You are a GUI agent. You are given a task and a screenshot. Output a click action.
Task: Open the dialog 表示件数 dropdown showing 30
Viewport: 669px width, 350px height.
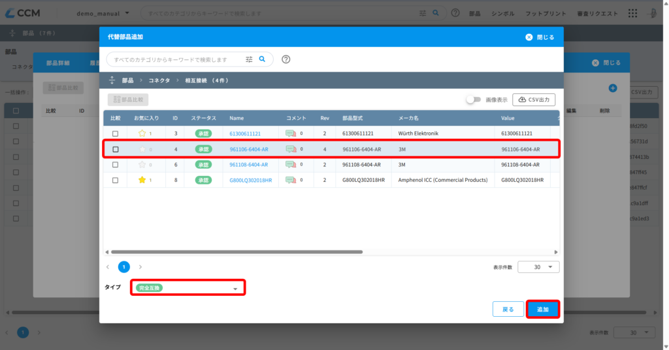538,267
